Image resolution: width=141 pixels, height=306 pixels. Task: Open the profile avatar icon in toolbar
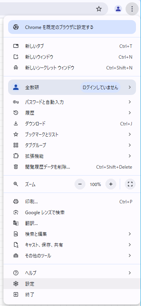click(x=118, y=9)
